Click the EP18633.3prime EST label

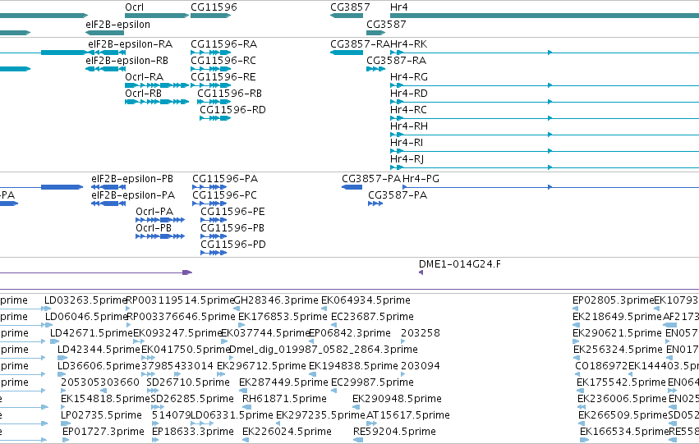(x=192, y=432)
